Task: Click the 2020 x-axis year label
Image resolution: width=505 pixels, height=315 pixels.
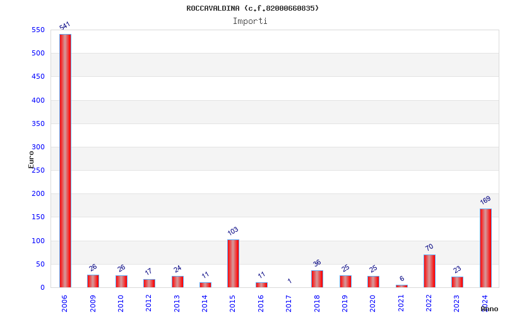Action: point(372,304)
